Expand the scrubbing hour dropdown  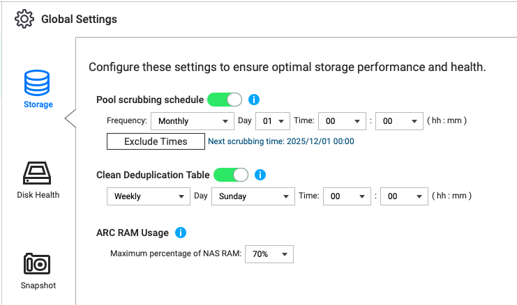[x=342, y=120]
